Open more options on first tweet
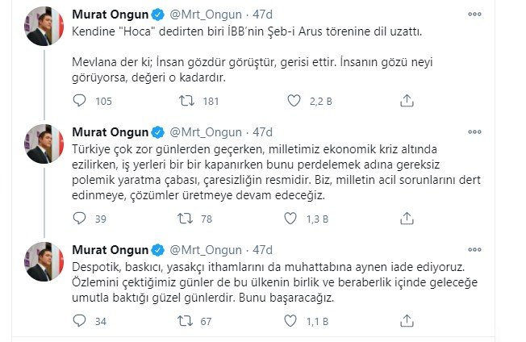526x342 pixels. (x=474, y=14)
